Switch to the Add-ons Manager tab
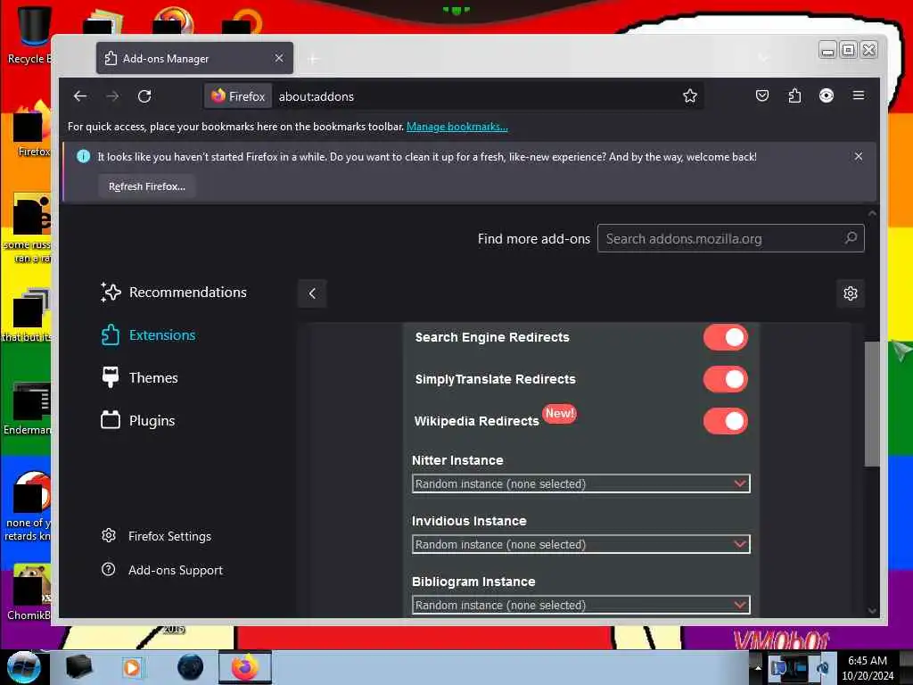This screenshot has width=913, height=685. (194, 58)
